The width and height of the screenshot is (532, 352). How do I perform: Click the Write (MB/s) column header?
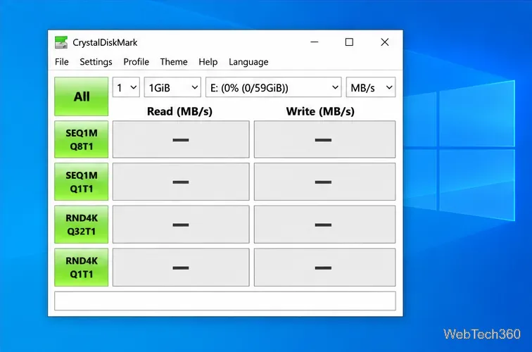[x=320, y=111]
